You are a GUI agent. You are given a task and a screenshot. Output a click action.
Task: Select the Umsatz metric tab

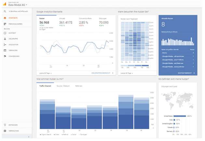66,22
